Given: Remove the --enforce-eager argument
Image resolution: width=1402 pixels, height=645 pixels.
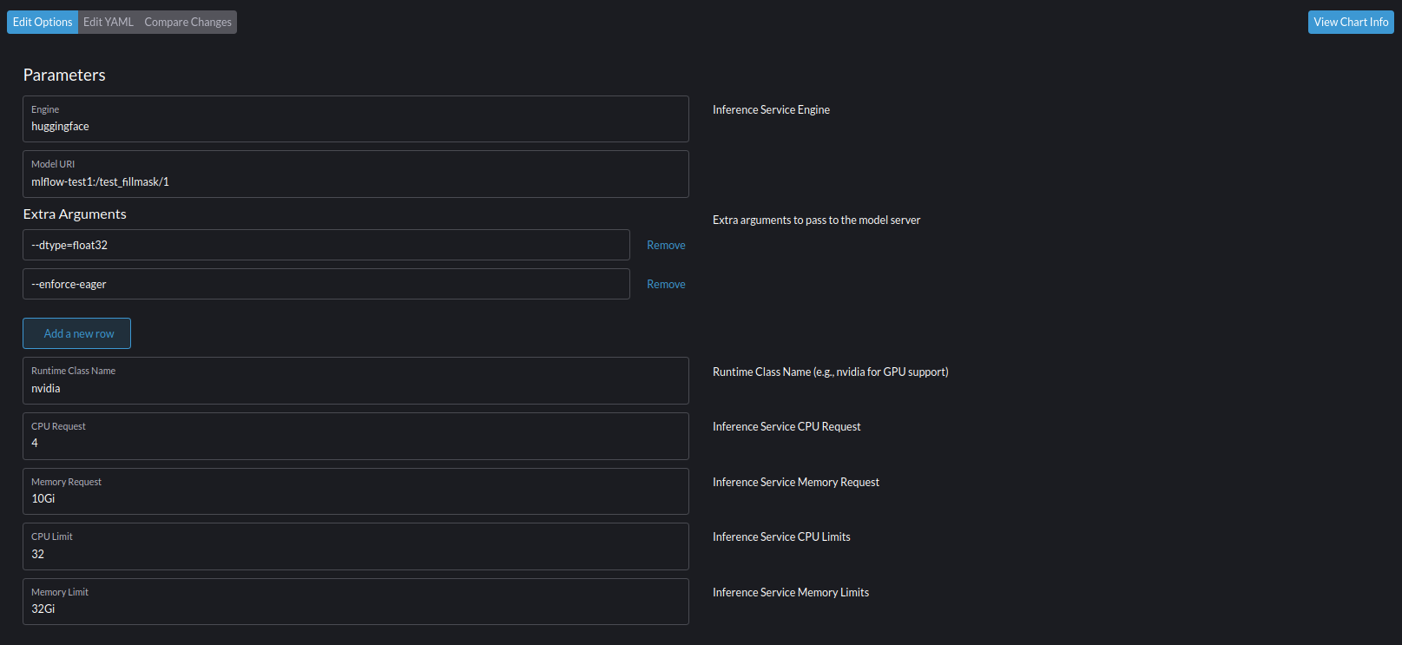Looking at the screenshot, I should tap(666, 285).
